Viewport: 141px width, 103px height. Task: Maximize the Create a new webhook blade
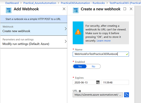pos(125,9)
